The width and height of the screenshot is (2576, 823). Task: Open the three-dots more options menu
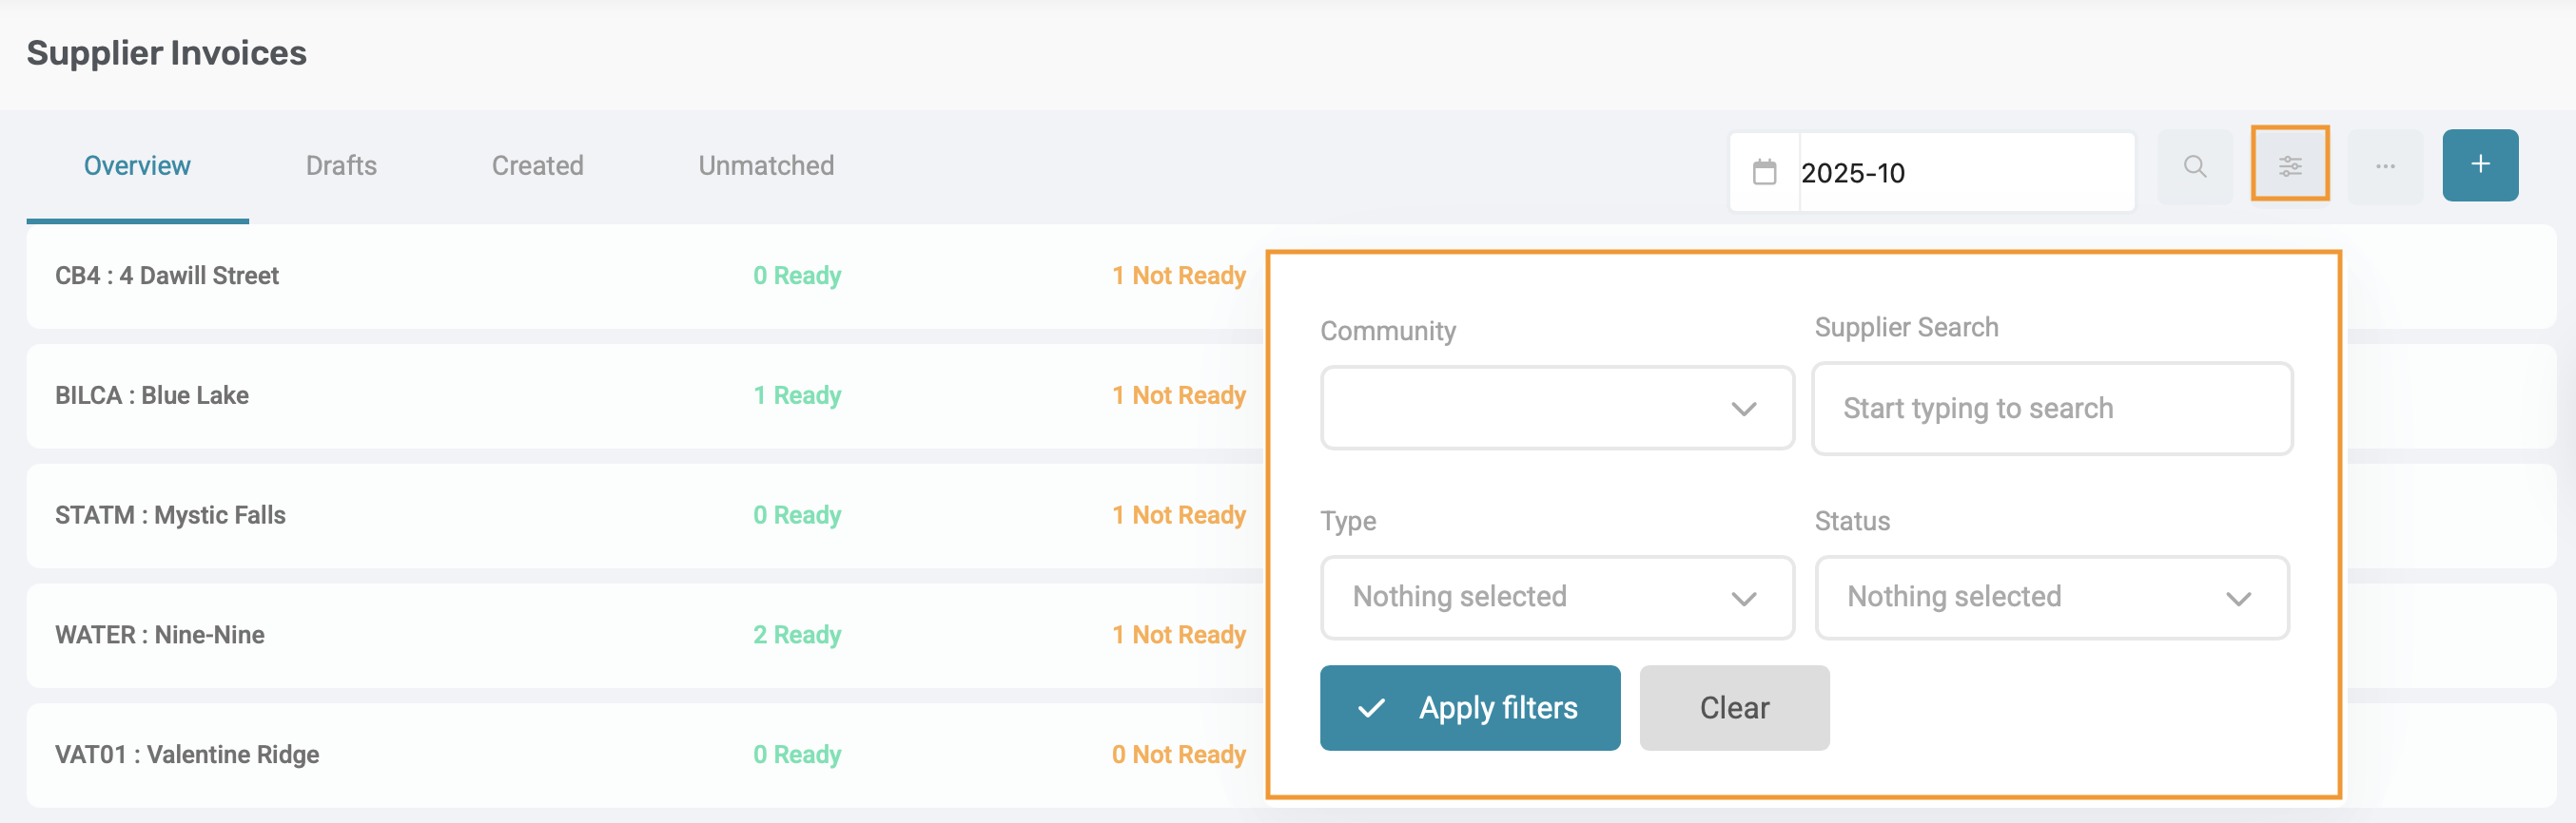tap(2384, 165)
